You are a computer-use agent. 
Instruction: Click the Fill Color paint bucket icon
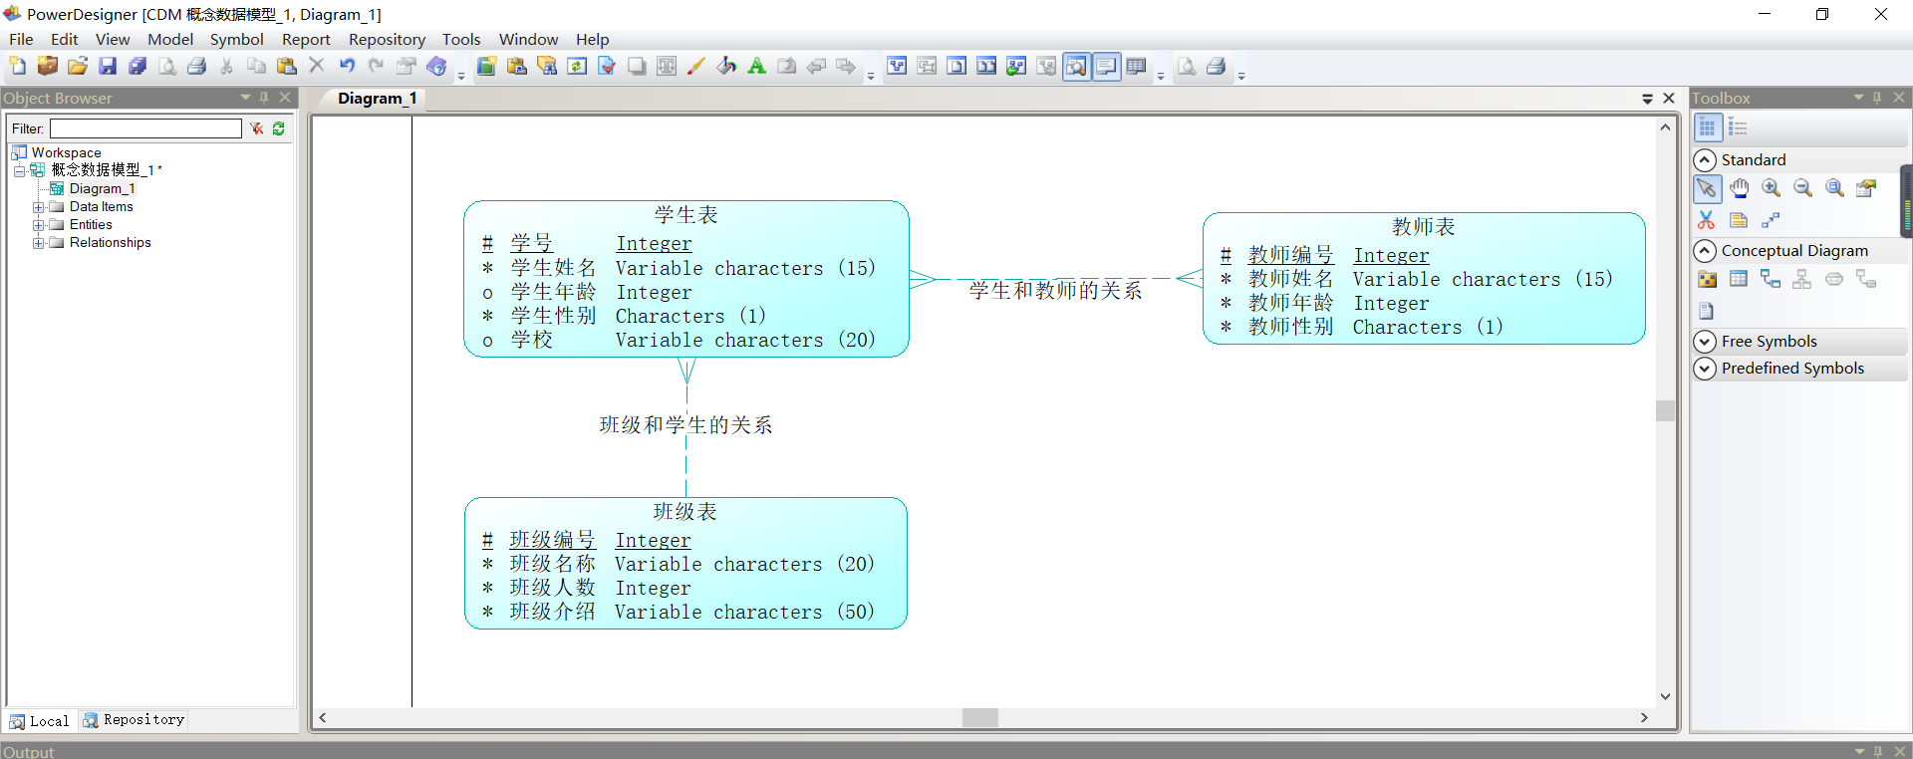(x=726, y=67)
